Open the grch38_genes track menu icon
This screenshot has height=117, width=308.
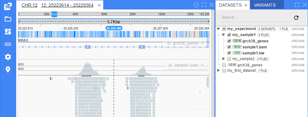coord(168,44)
